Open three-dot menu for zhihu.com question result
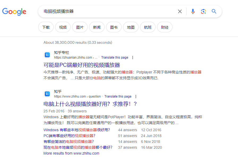 (x=136, y=96)
